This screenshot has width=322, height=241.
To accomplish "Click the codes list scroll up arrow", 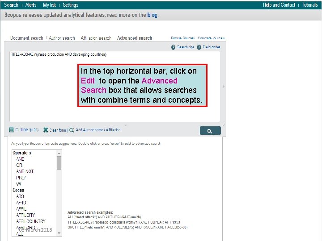I will click(x=59, y=153).
